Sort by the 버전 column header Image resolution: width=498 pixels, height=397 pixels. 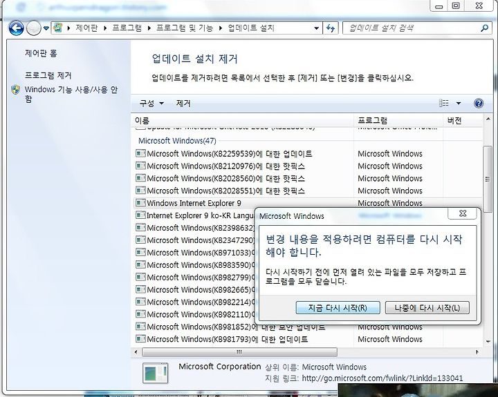[x=463, y=121]
